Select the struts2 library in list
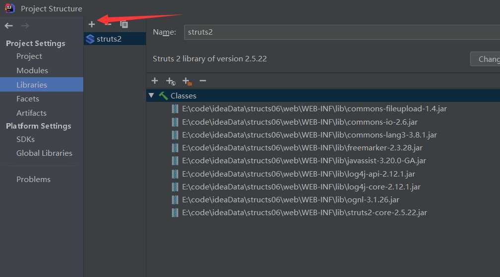Viewport: 500px width, 277px height. (x=115, y=39)
